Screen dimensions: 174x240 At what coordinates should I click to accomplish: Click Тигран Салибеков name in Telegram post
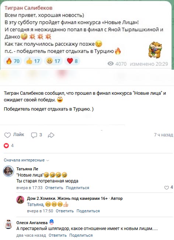click(x=28, y=8)
